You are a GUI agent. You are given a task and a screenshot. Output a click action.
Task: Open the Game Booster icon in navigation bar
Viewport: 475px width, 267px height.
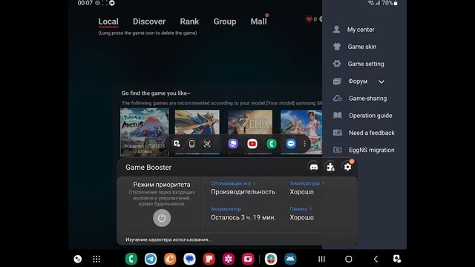click(x=78, y=259)
